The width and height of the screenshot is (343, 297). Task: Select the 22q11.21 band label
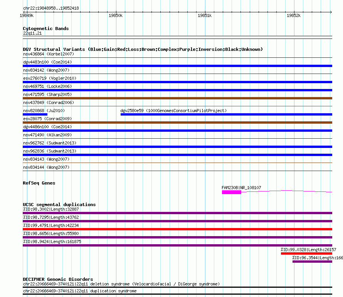click(x=32, y=33)
